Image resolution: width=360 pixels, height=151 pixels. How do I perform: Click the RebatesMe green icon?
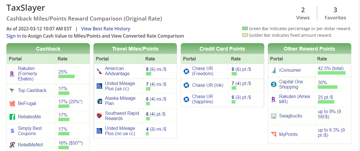(x=12, y=117)
